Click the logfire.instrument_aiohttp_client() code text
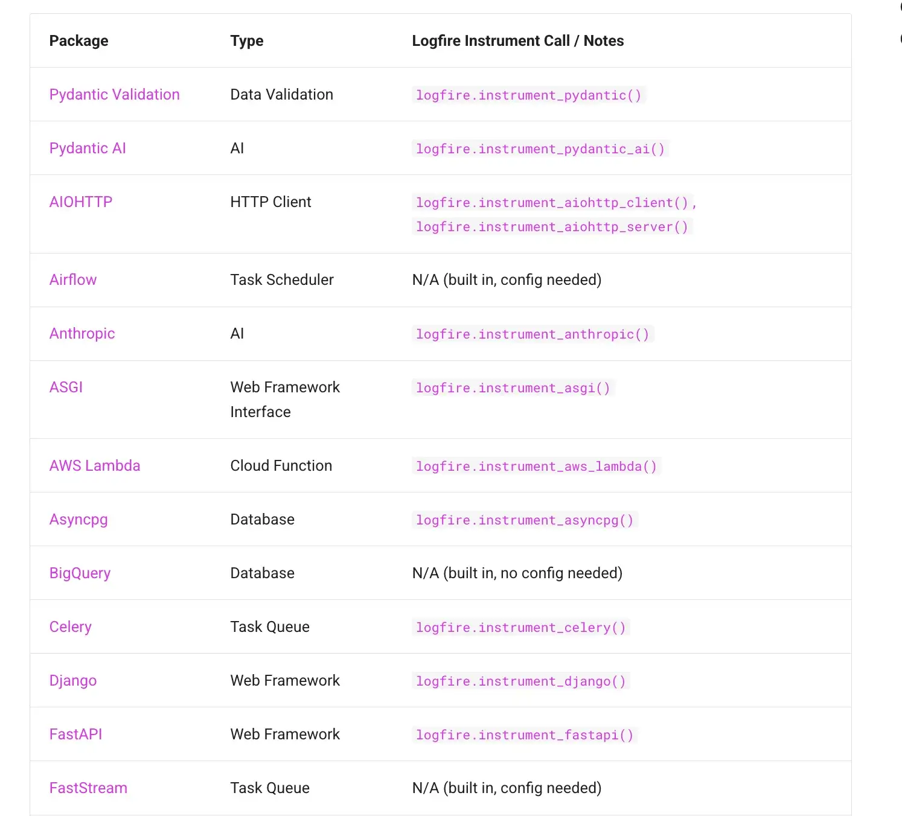The image size is (902, 816). [x=552, y=203]
